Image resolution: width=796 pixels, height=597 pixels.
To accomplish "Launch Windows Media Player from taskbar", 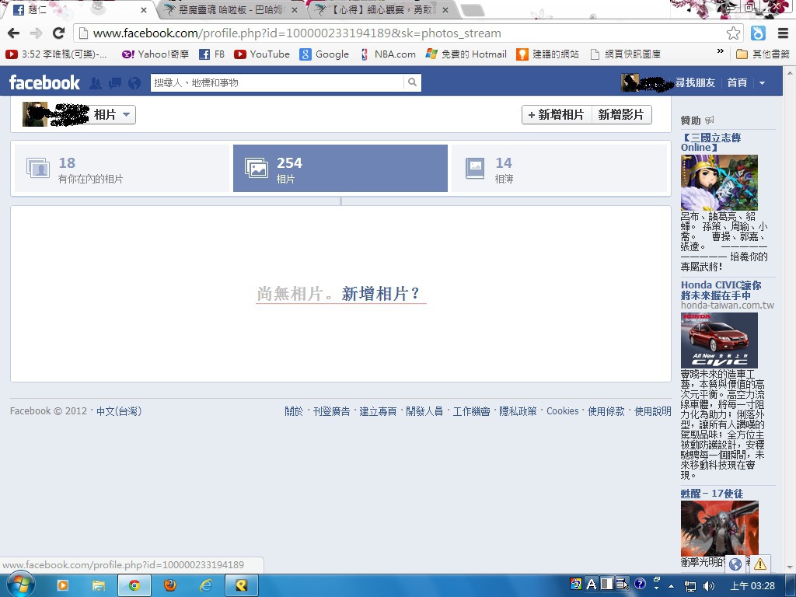I will (x=62, y=586).
